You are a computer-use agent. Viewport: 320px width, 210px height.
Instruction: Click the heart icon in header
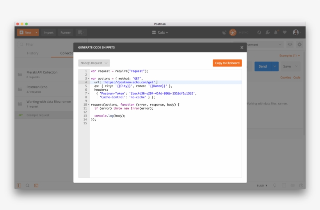coord(284,32)
